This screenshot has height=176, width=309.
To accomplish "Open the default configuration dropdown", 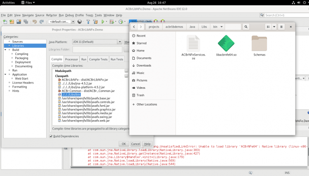I will (x=73, y=22).
